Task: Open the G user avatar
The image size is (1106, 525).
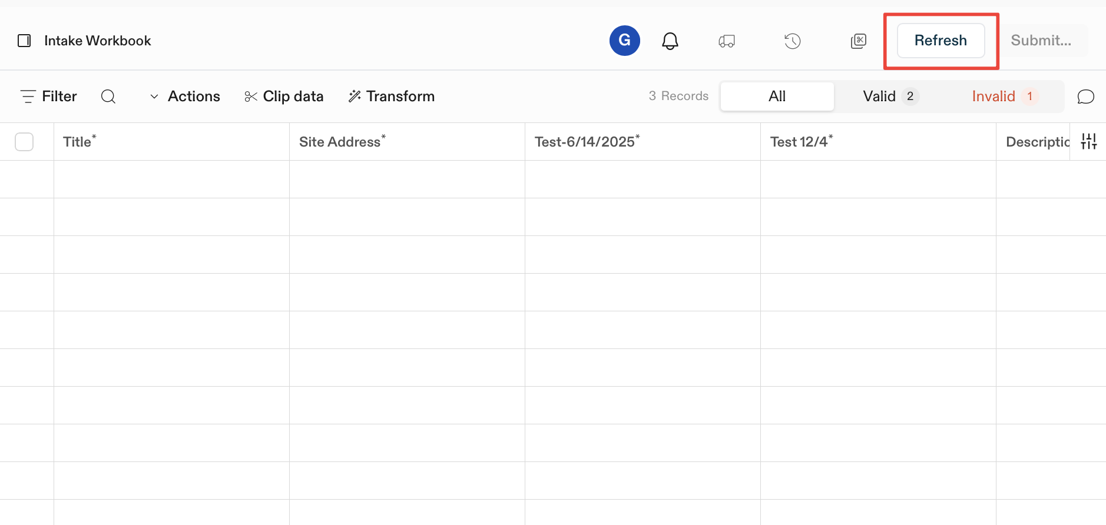Action: [x=625, y=41]
